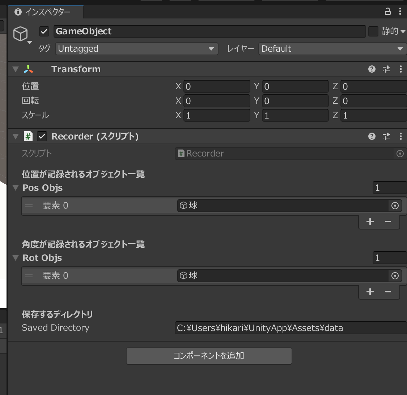Open the Transform component kebab menu
The width and height of the screenshot is (407, 395).
pos(400,69)
